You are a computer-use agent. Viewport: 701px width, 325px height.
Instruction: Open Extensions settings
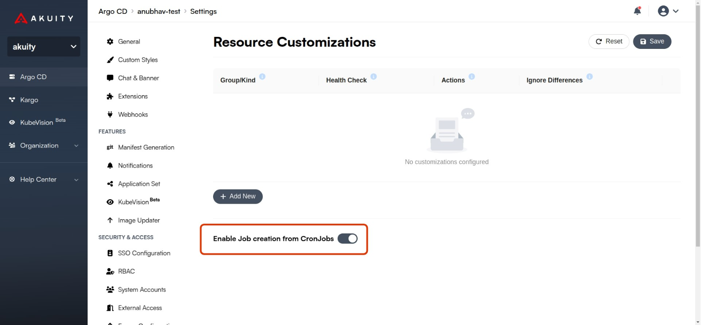(133, 96)
